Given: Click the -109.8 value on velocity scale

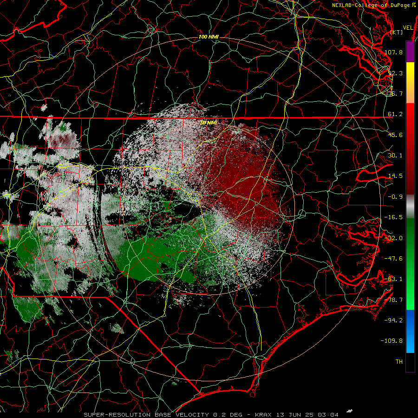Looking at the screenshot, I should [392, 341].
